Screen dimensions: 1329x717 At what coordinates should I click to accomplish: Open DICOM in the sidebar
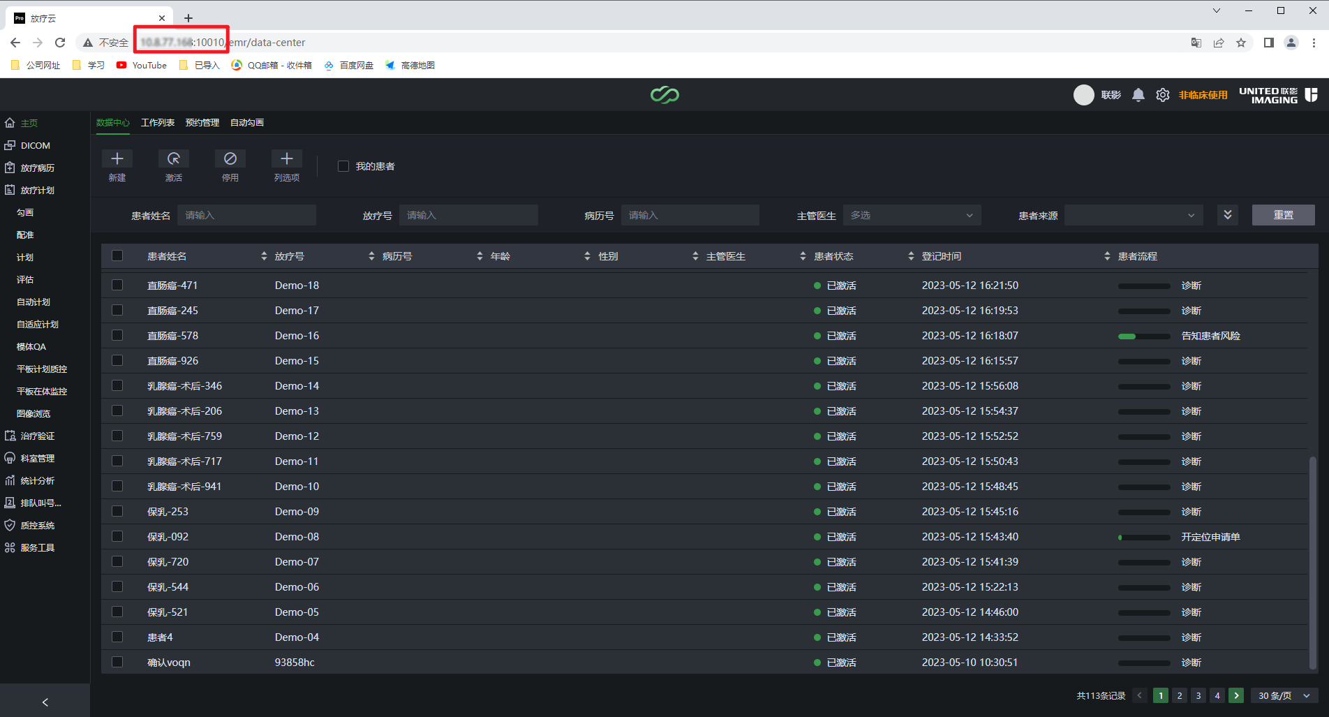35,145
